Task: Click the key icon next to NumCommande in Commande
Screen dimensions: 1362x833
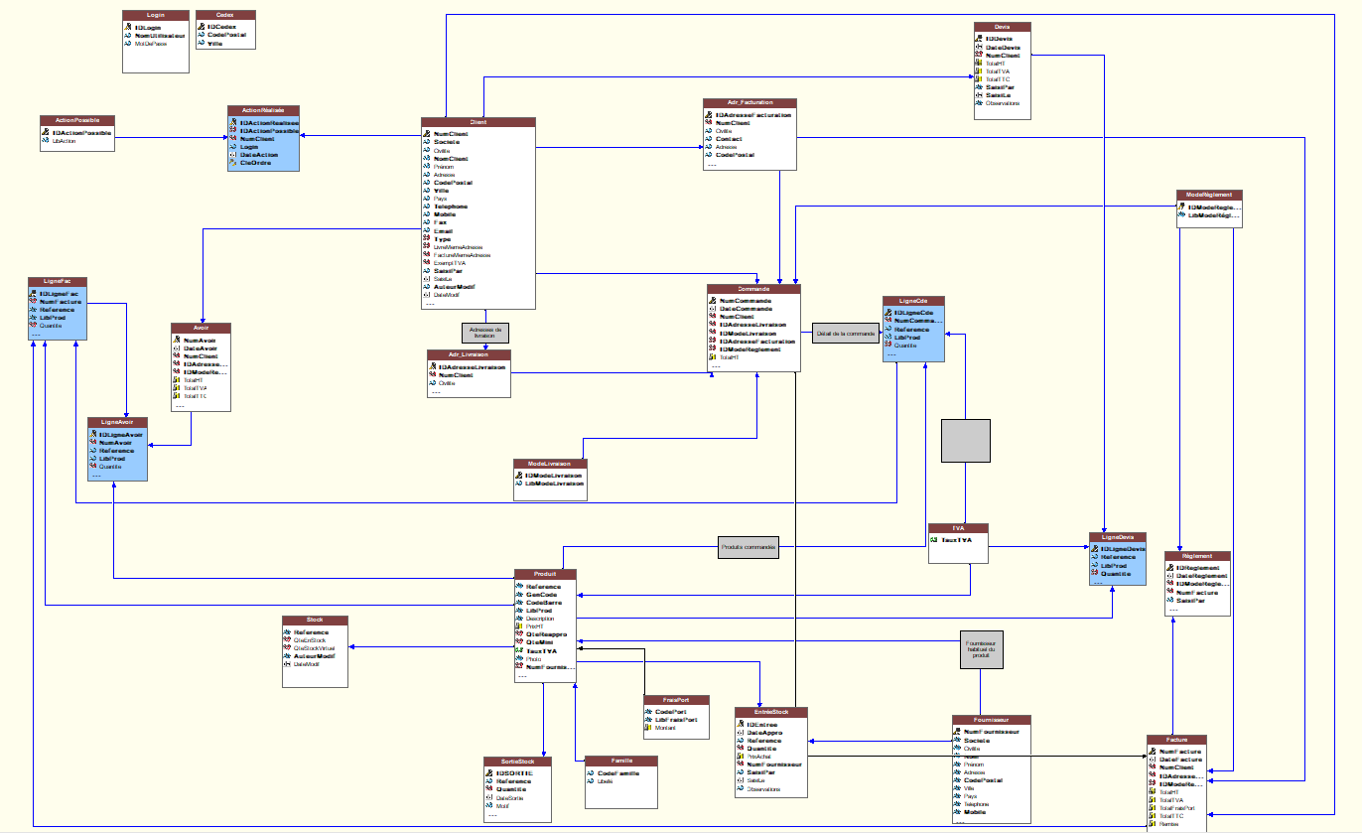Action: click(x=713, y=301)
